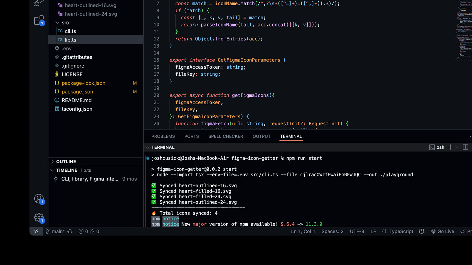Click the remote window indicator in status bar
The height and width of the screenshot is (265, 472).
[36, 231]
